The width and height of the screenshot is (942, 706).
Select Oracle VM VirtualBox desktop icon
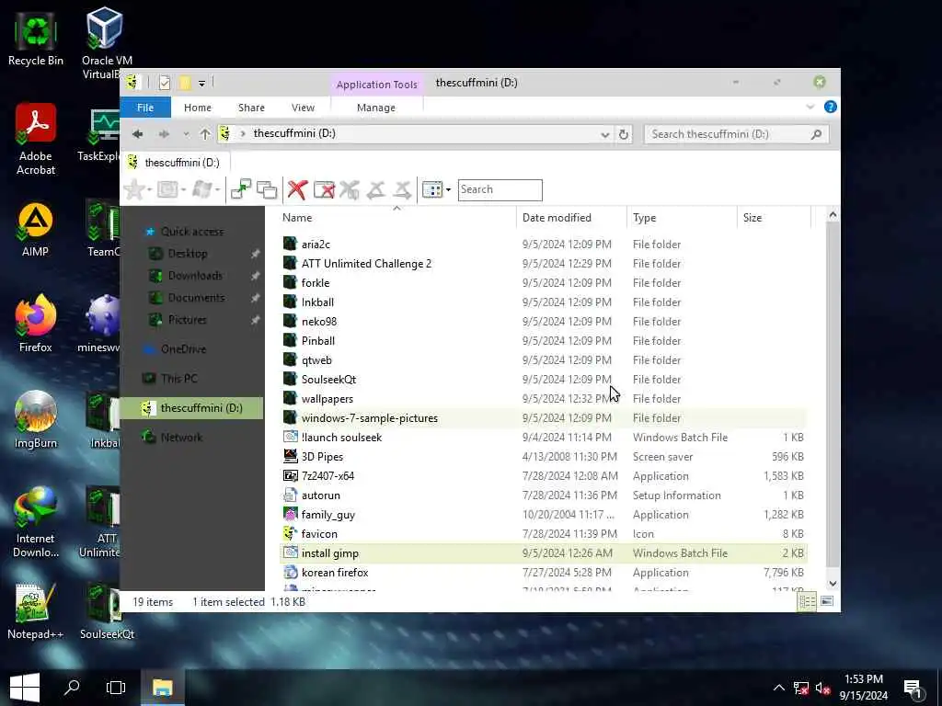click(x=107, y=43)
